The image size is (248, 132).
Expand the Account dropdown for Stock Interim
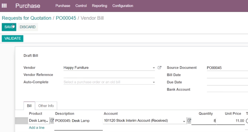[x=184, y=121]
